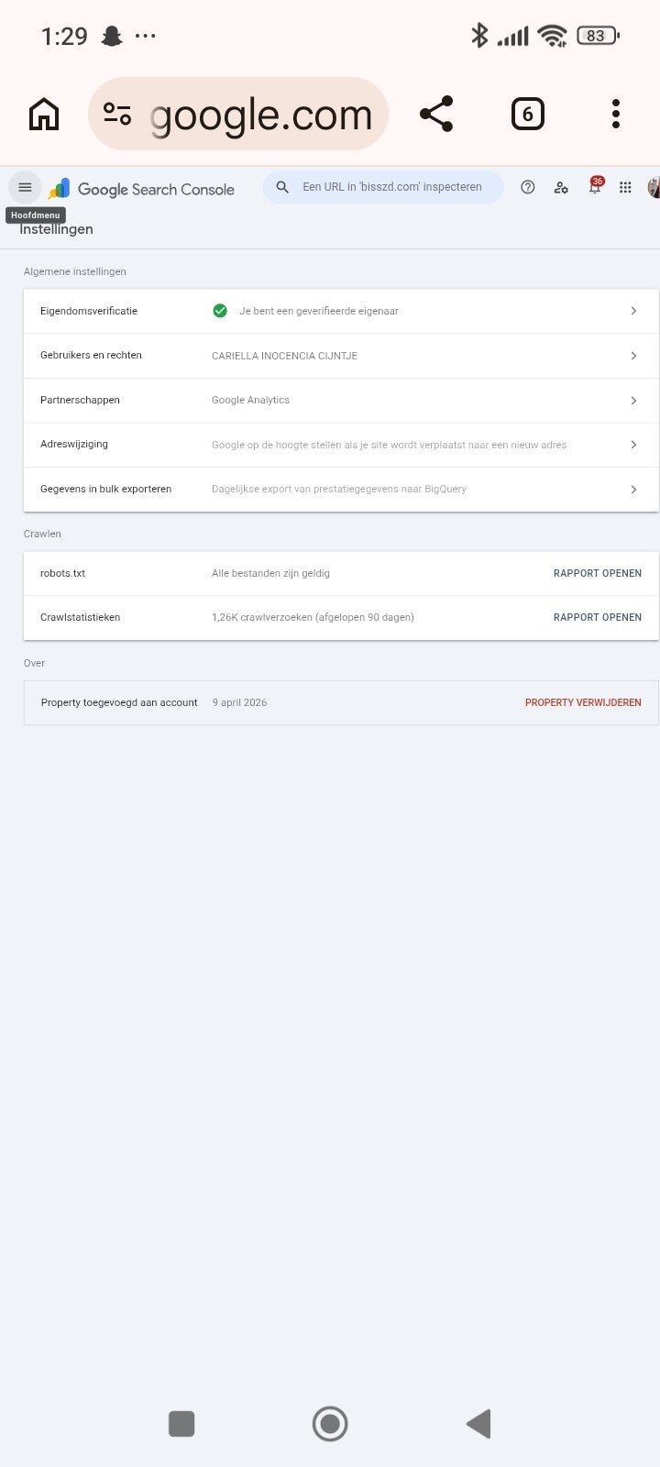The width and height of the screenshot is (660, 1467).
Task: Open the help question mark icon
Action: point(527,187)
